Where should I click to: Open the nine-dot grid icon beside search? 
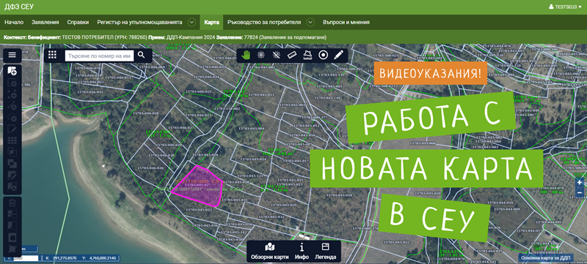pos(52,55)
